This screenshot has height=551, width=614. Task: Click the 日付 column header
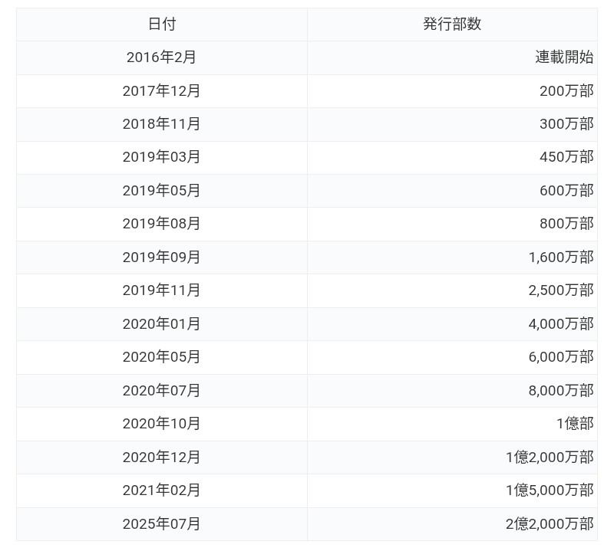pyautogui.click(x=161, y=24)
